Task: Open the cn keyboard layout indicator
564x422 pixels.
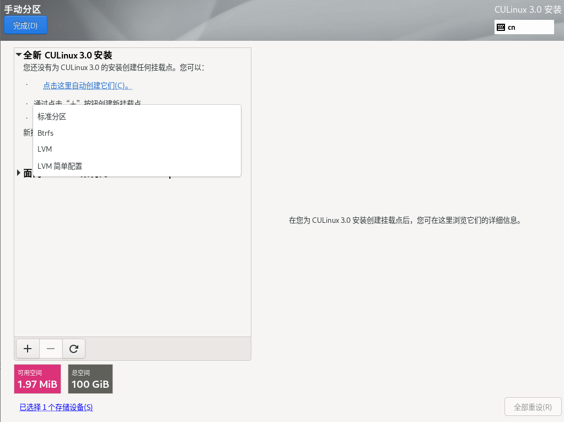Action: 524,28
